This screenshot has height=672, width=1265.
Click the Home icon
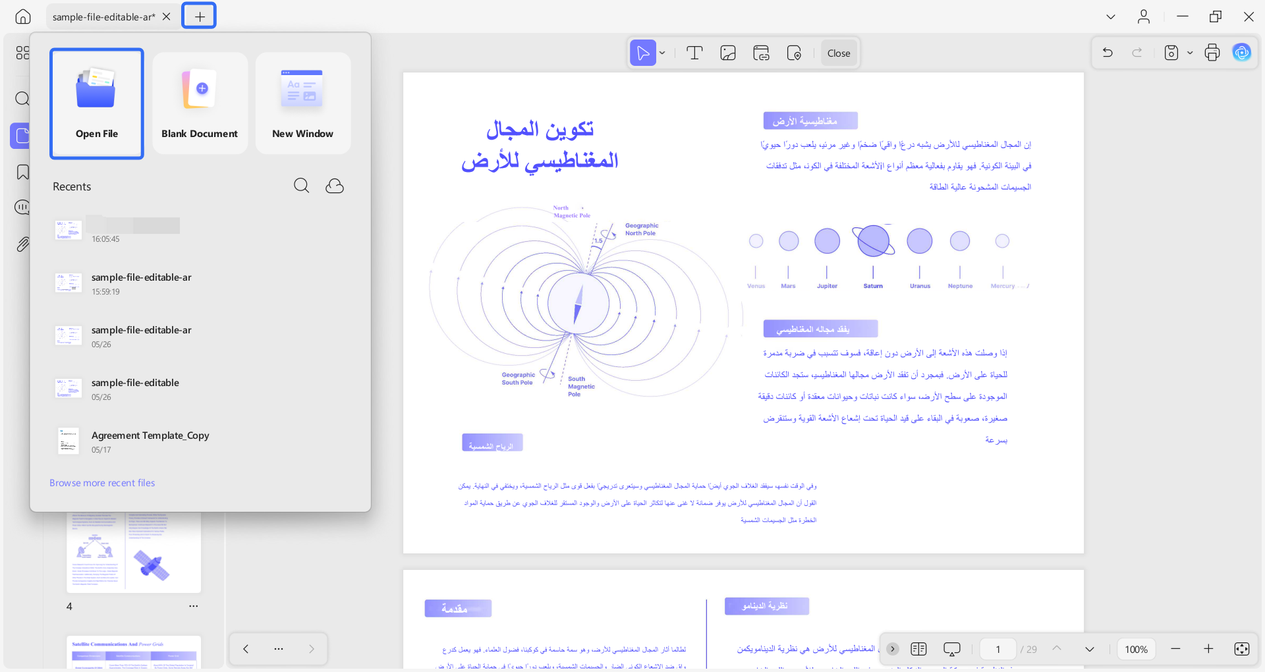tap(23, 16)
